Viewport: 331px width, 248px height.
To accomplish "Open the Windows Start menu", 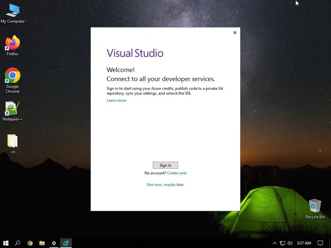I will (x=6, y=243).
